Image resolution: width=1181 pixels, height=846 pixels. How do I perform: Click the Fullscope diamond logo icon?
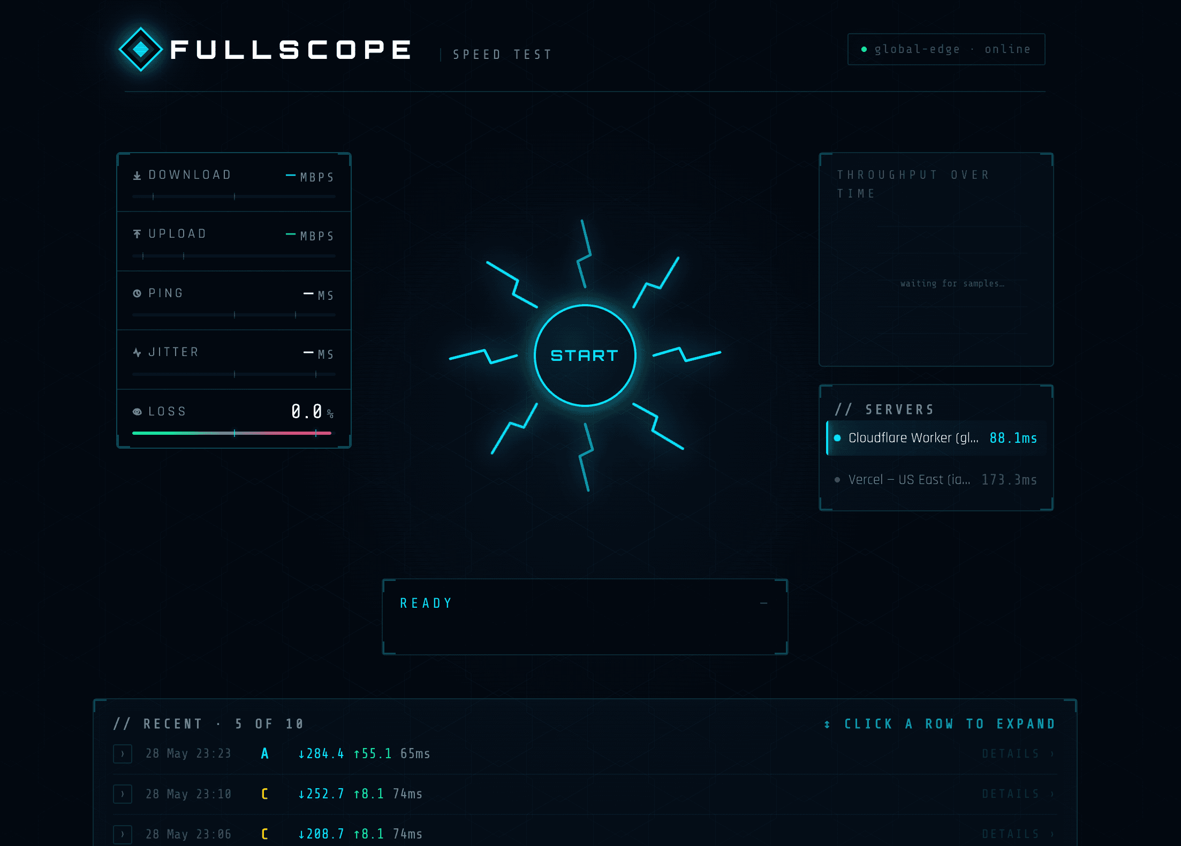click(x=141, y=49)
